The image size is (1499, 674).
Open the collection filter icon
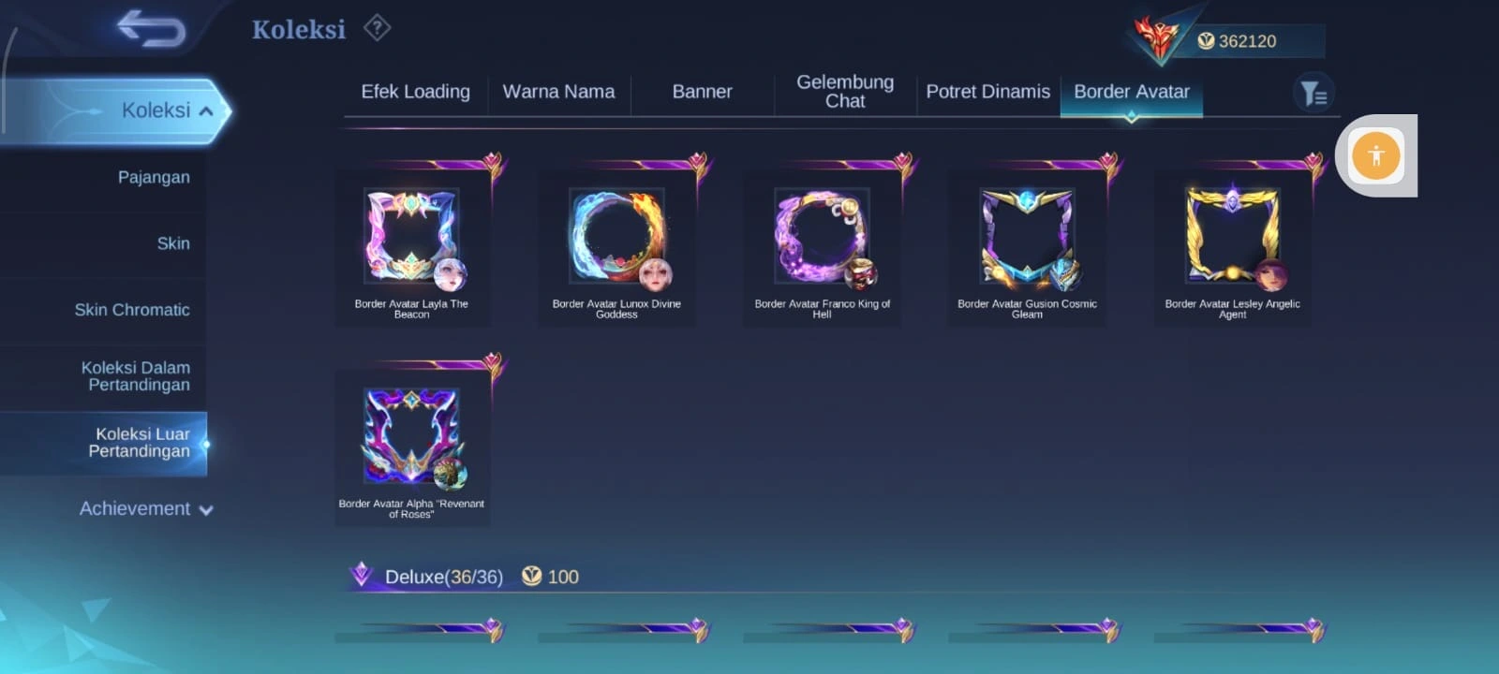pyautogui.click(x=1313, y=93)
